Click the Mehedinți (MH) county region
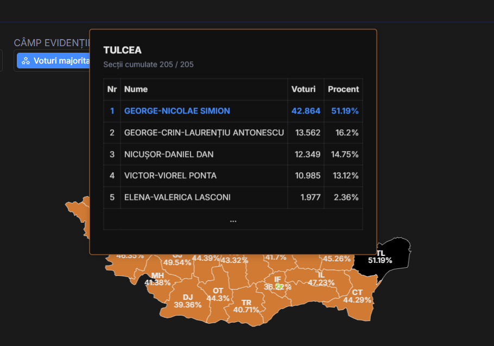494x346 pixels. point(157,279)
